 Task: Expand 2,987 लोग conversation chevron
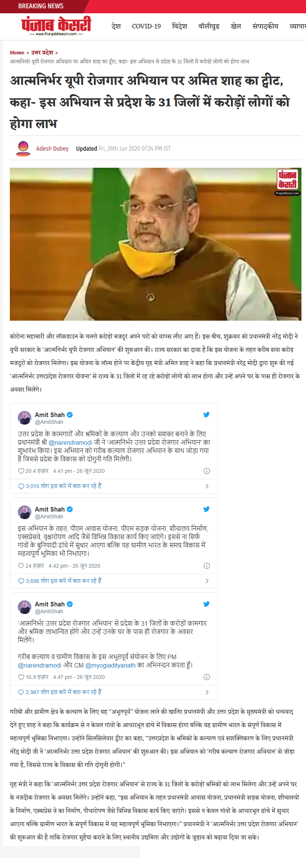[207, 692]
